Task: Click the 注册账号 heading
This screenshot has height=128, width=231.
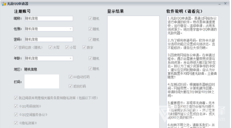Action: 22,11
